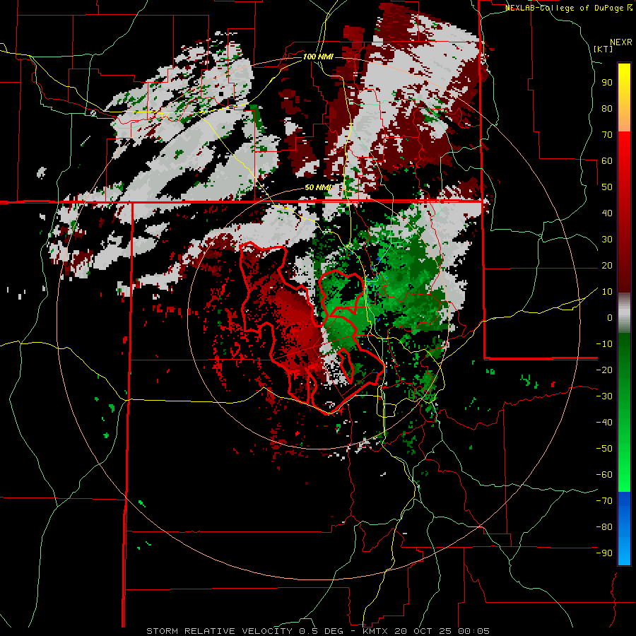Click the "NEXR" label above the color bar
This screenshot has height=636, width=636.
[x=621, y=42]
